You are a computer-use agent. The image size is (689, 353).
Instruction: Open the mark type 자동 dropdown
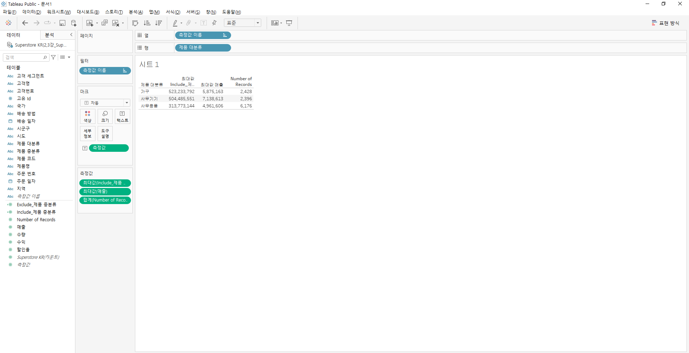pos(105,103)
